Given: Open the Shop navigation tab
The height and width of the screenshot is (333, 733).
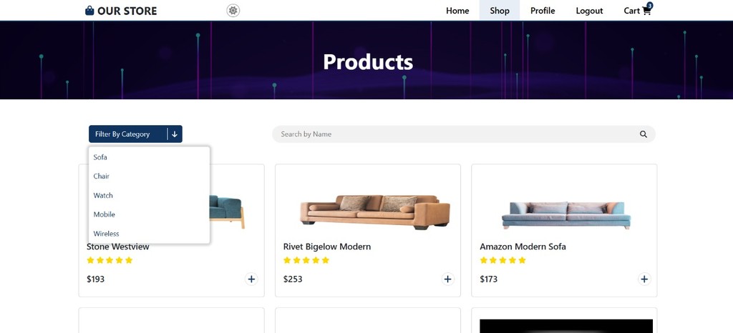Looking at the screenshot, I should [500, 11].
